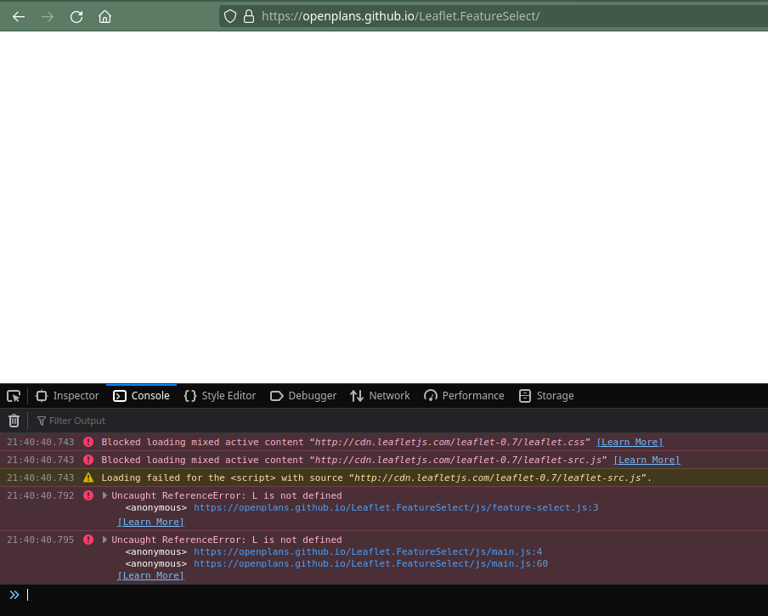
Task: Click the filter funnel icon in console toolbar
Action: 41,420
